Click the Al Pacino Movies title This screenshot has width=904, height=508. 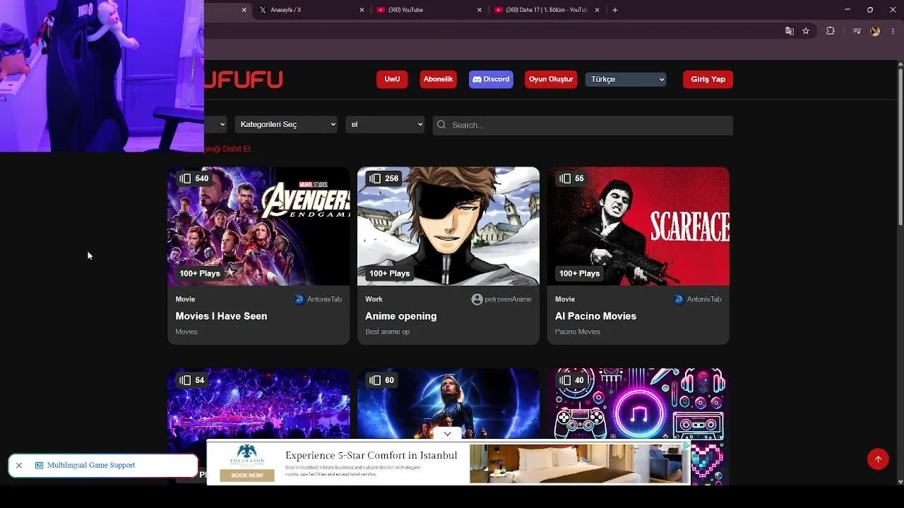[595, 316]
